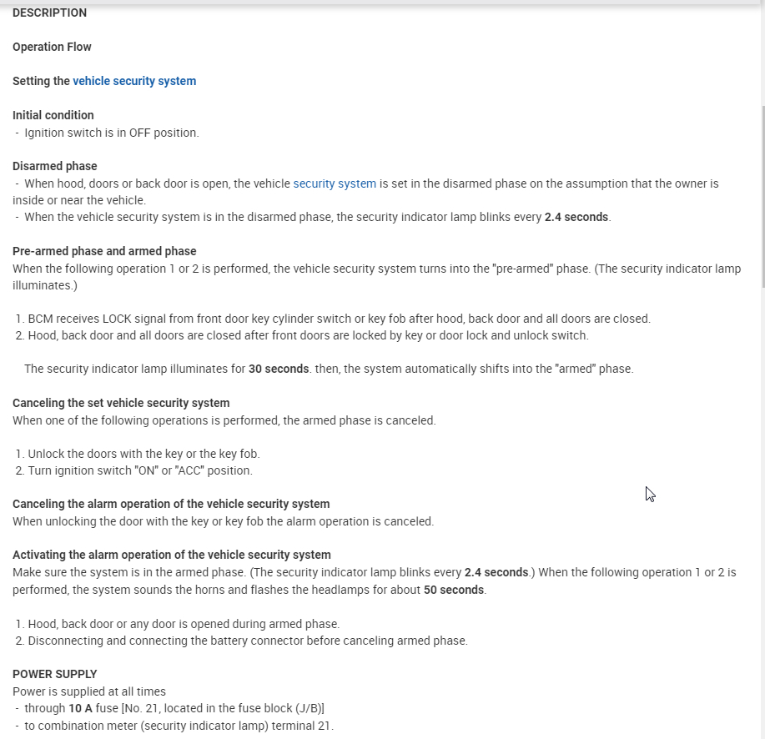This screenshot has height=739, width=765.
Task: Click "Canceling the set vehicle security system" heading
Action: [x=121, y=403]
